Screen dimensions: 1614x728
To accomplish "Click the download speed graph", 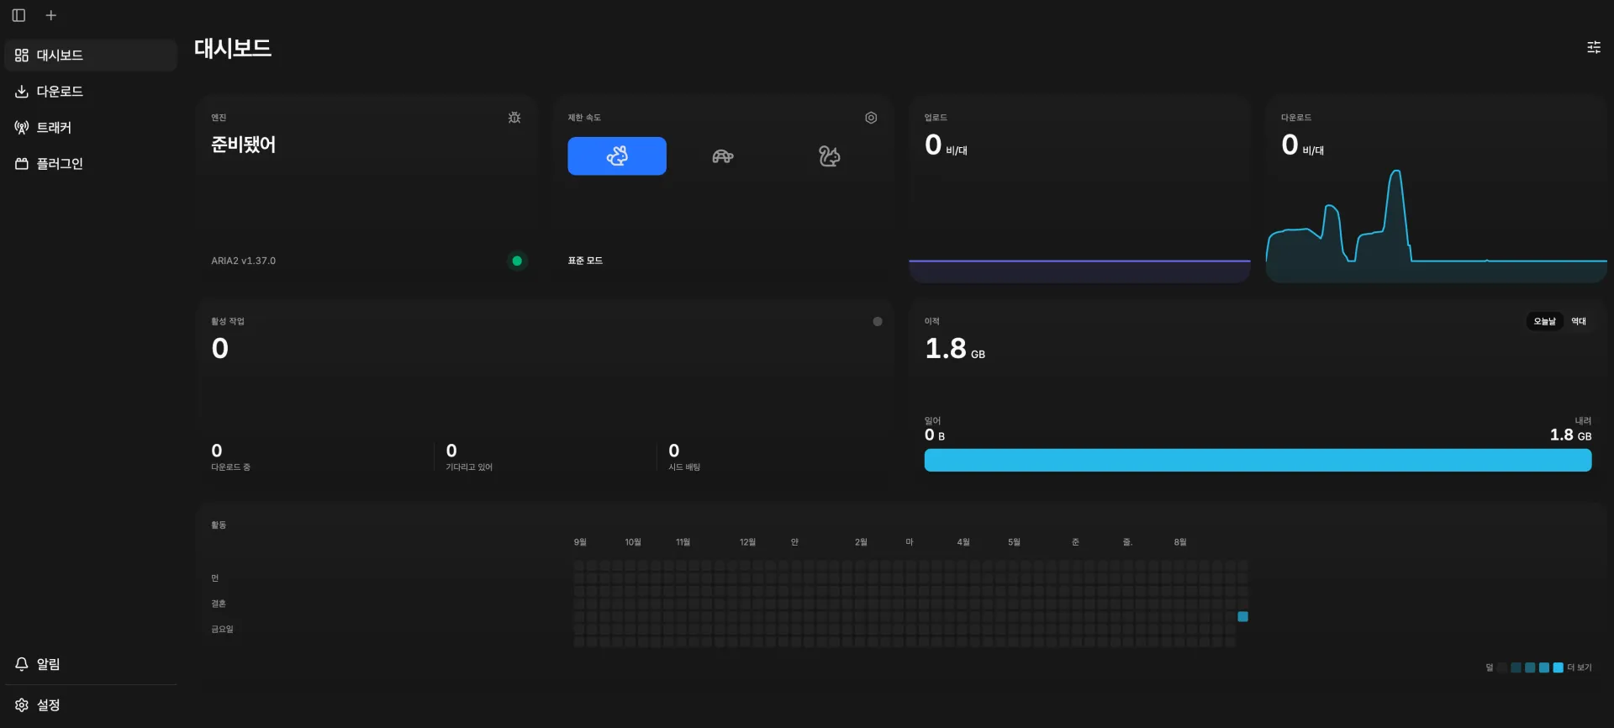I will pyautogui.click(x=1436, y=225).
